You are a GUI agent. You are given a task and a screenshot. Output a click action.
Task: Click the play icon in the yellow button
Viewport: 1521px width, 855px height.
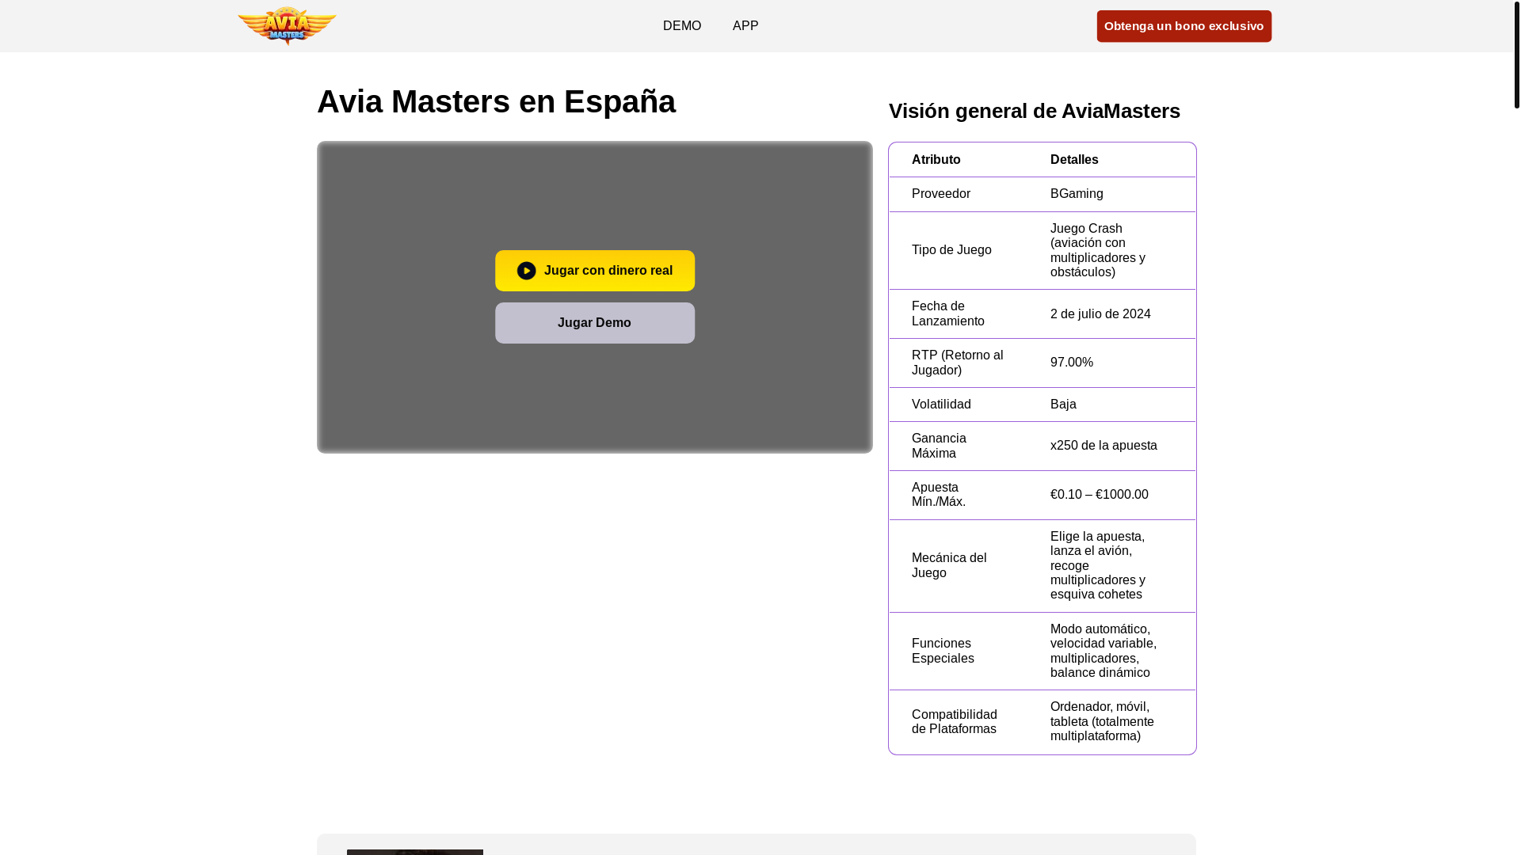(526, 271)
